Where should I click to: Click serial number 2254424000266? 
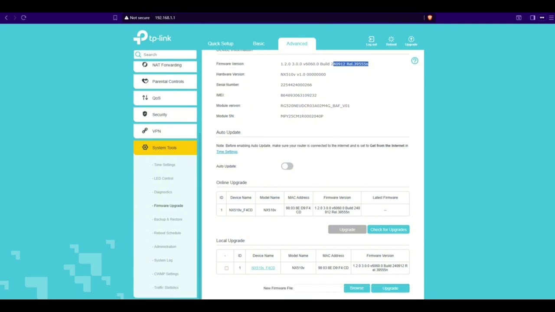296,85
